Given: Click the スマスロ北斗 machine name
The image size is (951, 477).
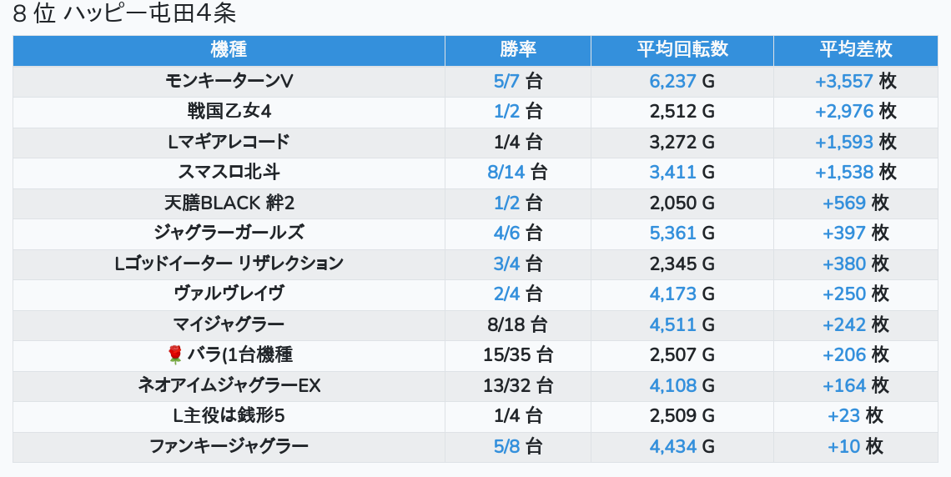Looking at the screenshot, I should [x=229, y=173].
